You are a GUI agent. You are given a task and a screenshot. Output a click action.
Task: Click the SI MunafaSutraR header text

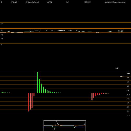tap(32, 2)
